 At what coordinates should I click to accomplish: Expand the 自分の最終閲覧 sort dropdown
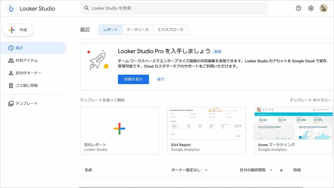pos(256,170)
